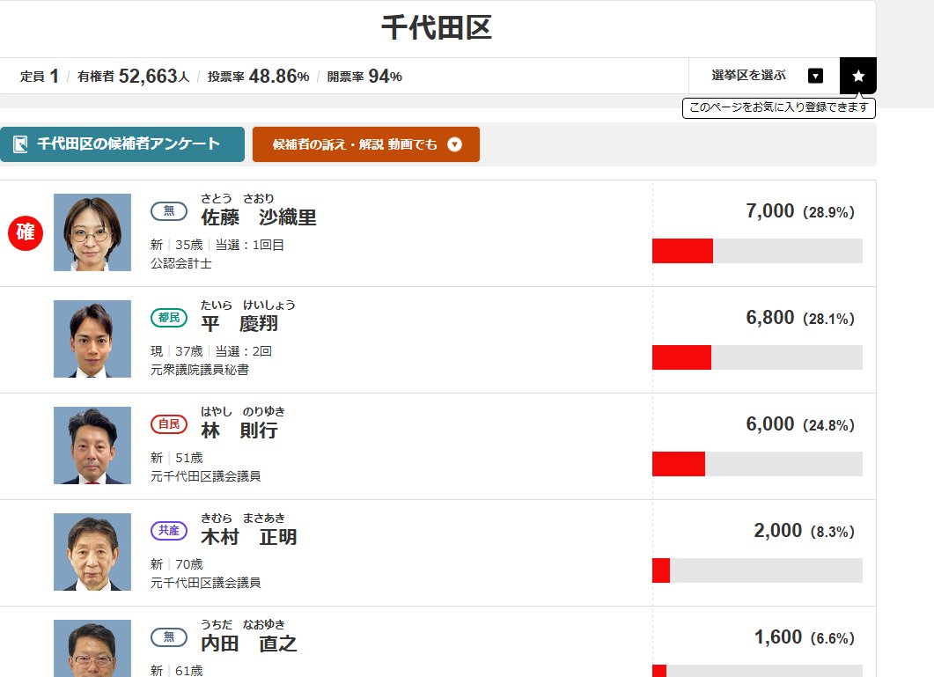934x677 pixels.
Task: Click the 千代田区 page heading
Action: coord(437,28)
